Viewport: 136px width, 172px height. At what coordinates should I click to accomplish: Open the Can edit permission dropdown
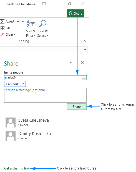pos(15,84)
